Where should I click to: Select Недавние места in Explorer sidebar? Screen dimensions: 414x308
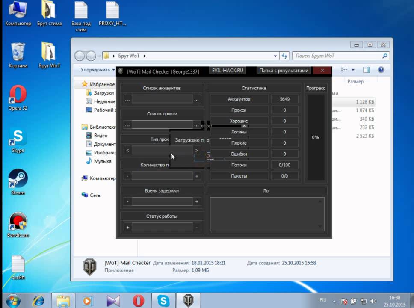click(101, 101)
